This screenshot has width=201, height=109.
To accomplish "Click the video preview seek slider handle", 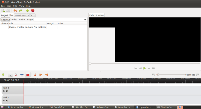I will (x=90, y=64).
